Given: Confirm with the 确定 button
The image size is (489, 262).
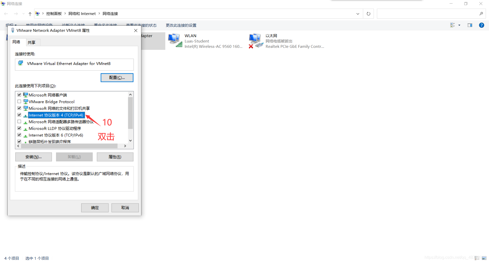Looking at the screenshot, I should point(95,208).
